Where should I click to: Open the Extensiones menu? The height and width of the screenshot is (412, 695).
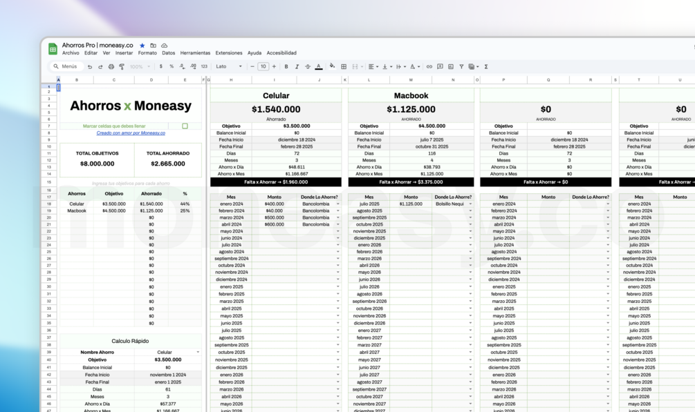[229, 53]
